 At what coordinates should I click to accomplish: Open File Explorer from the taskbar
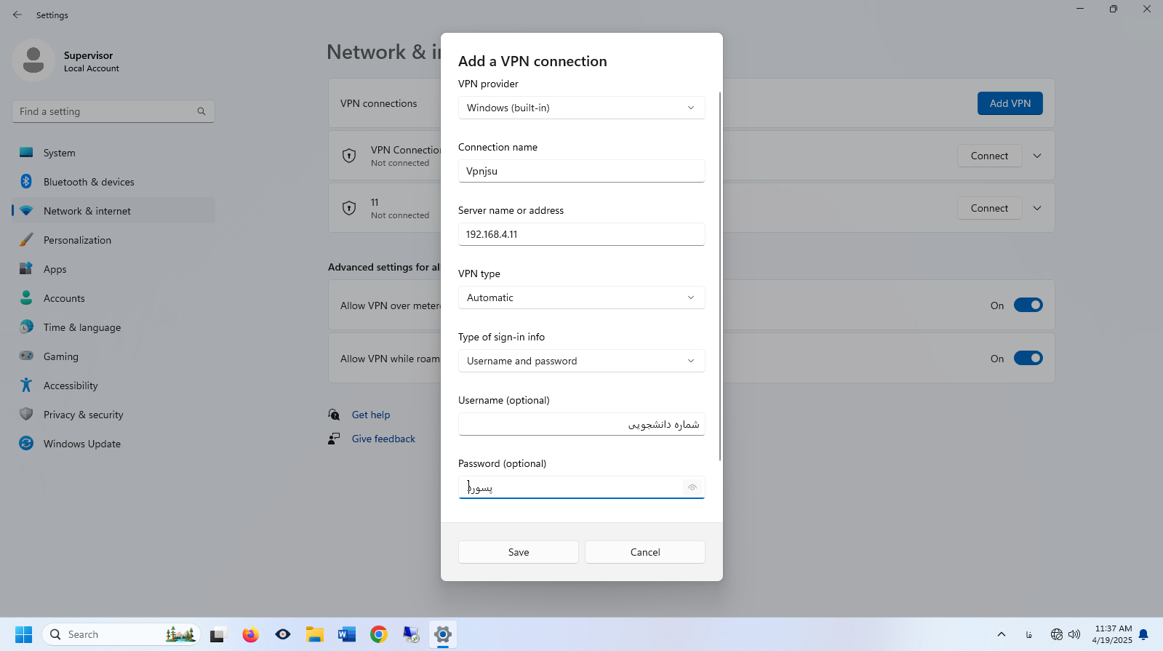point(314,634)
